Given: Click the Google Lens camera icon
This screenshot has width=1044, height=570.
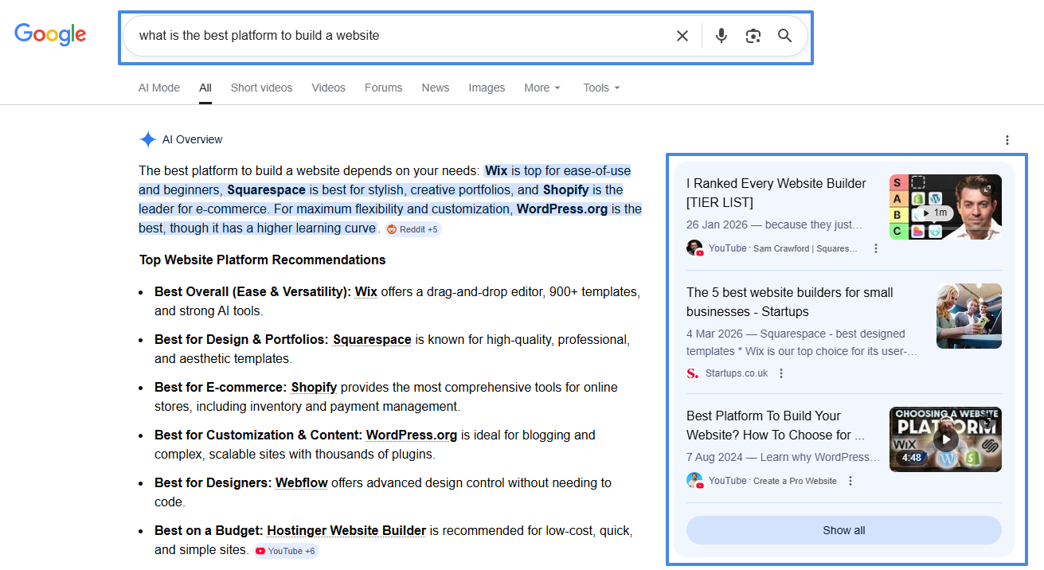Looking at the screenshot, I should [x=753, y=35].
